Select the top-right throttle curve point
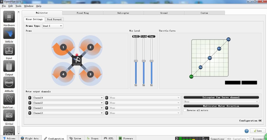This screenshot has height=140, width=267. click(229, 39)
